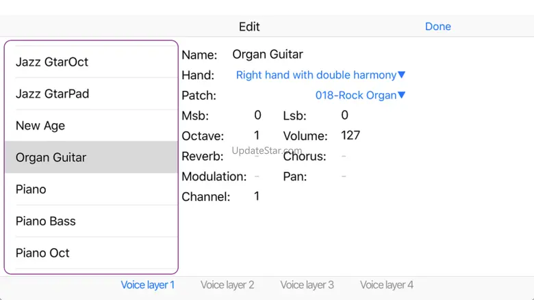Open the Hand mode dropdown
The height and width of the screenshot is (300, 534).
pos(320,75)
